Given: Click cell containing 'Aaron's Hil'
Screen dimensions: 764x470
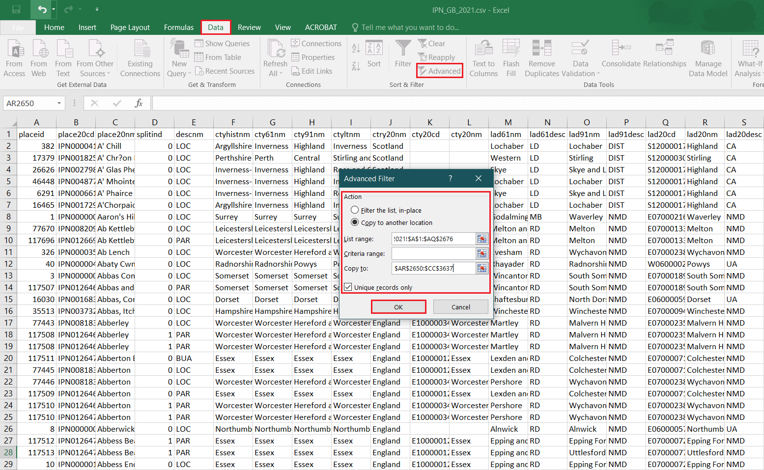Looking at the screenshot, I should (115, 217).
